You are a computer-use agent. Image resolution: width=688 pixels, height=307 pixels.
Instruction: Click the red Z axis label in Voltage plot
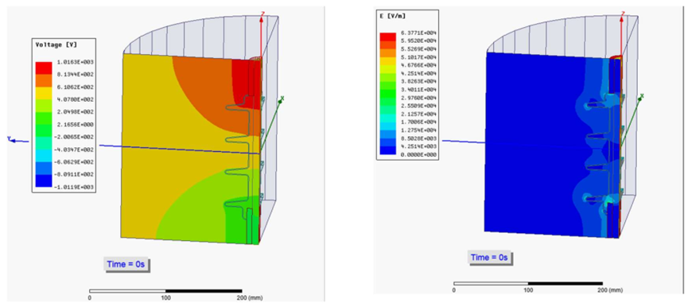[x=262, y=14]
